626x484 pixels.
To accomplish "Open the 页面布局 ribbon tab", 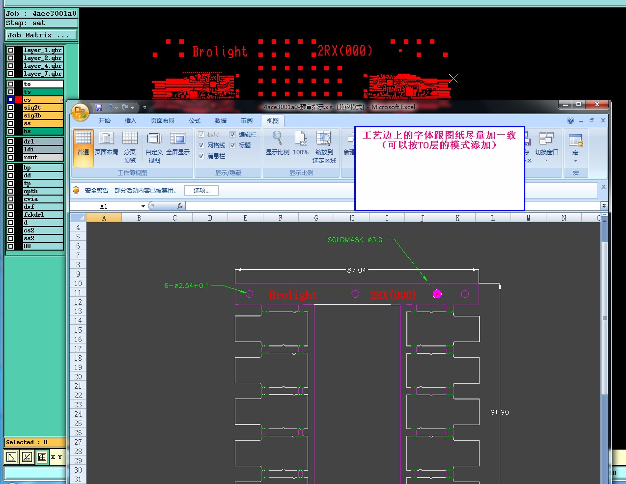I will [163, 121].
